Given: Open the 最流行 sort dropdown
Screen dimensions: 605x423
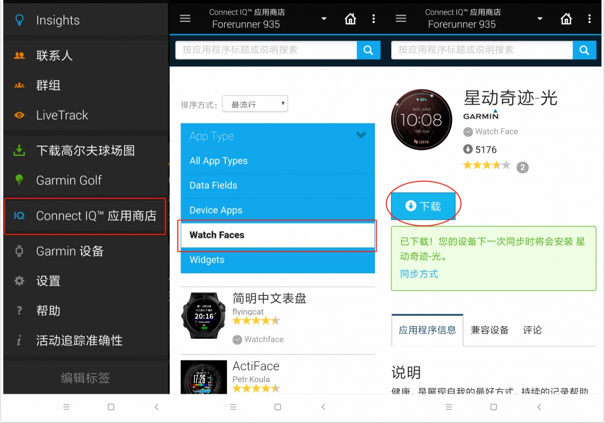Looking at the screenshot, I should [255, 103].
